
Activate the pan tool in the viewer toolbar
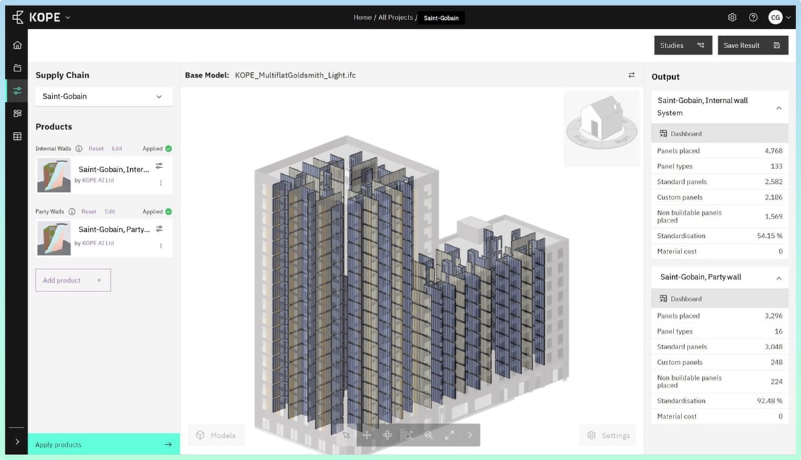tap(366, 435)
